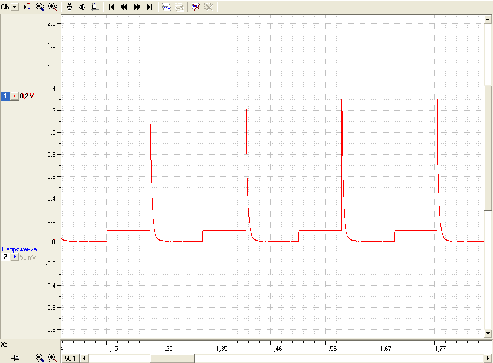Screen dimensions: 493x363
Task: Click the vertical scrollbar thumb
Action: coord(488,148)
